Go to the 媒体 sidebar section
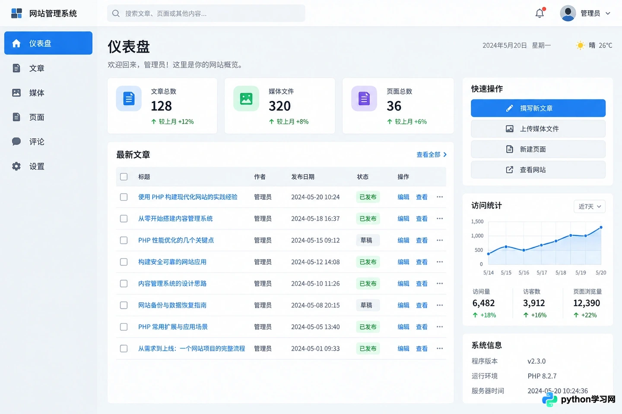 click(x=48, y=93)
